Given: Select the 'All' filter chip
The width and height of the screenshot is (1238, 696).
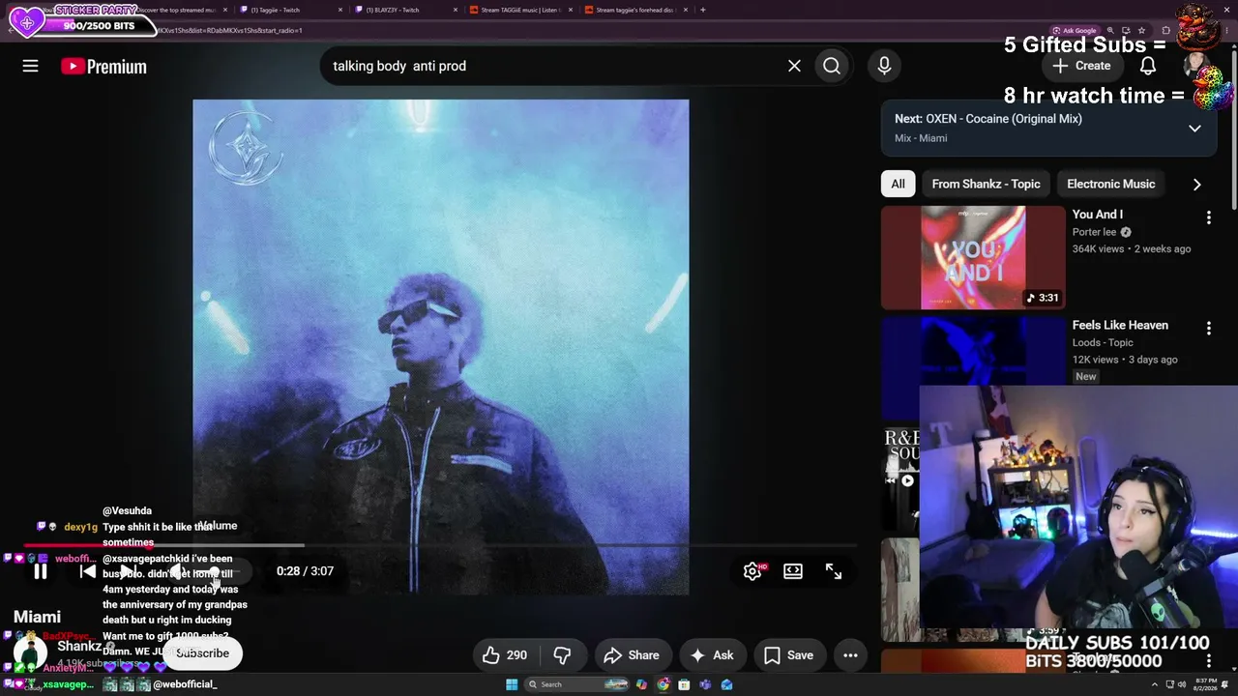Looking at the screenshot, I should coord(899,184).
